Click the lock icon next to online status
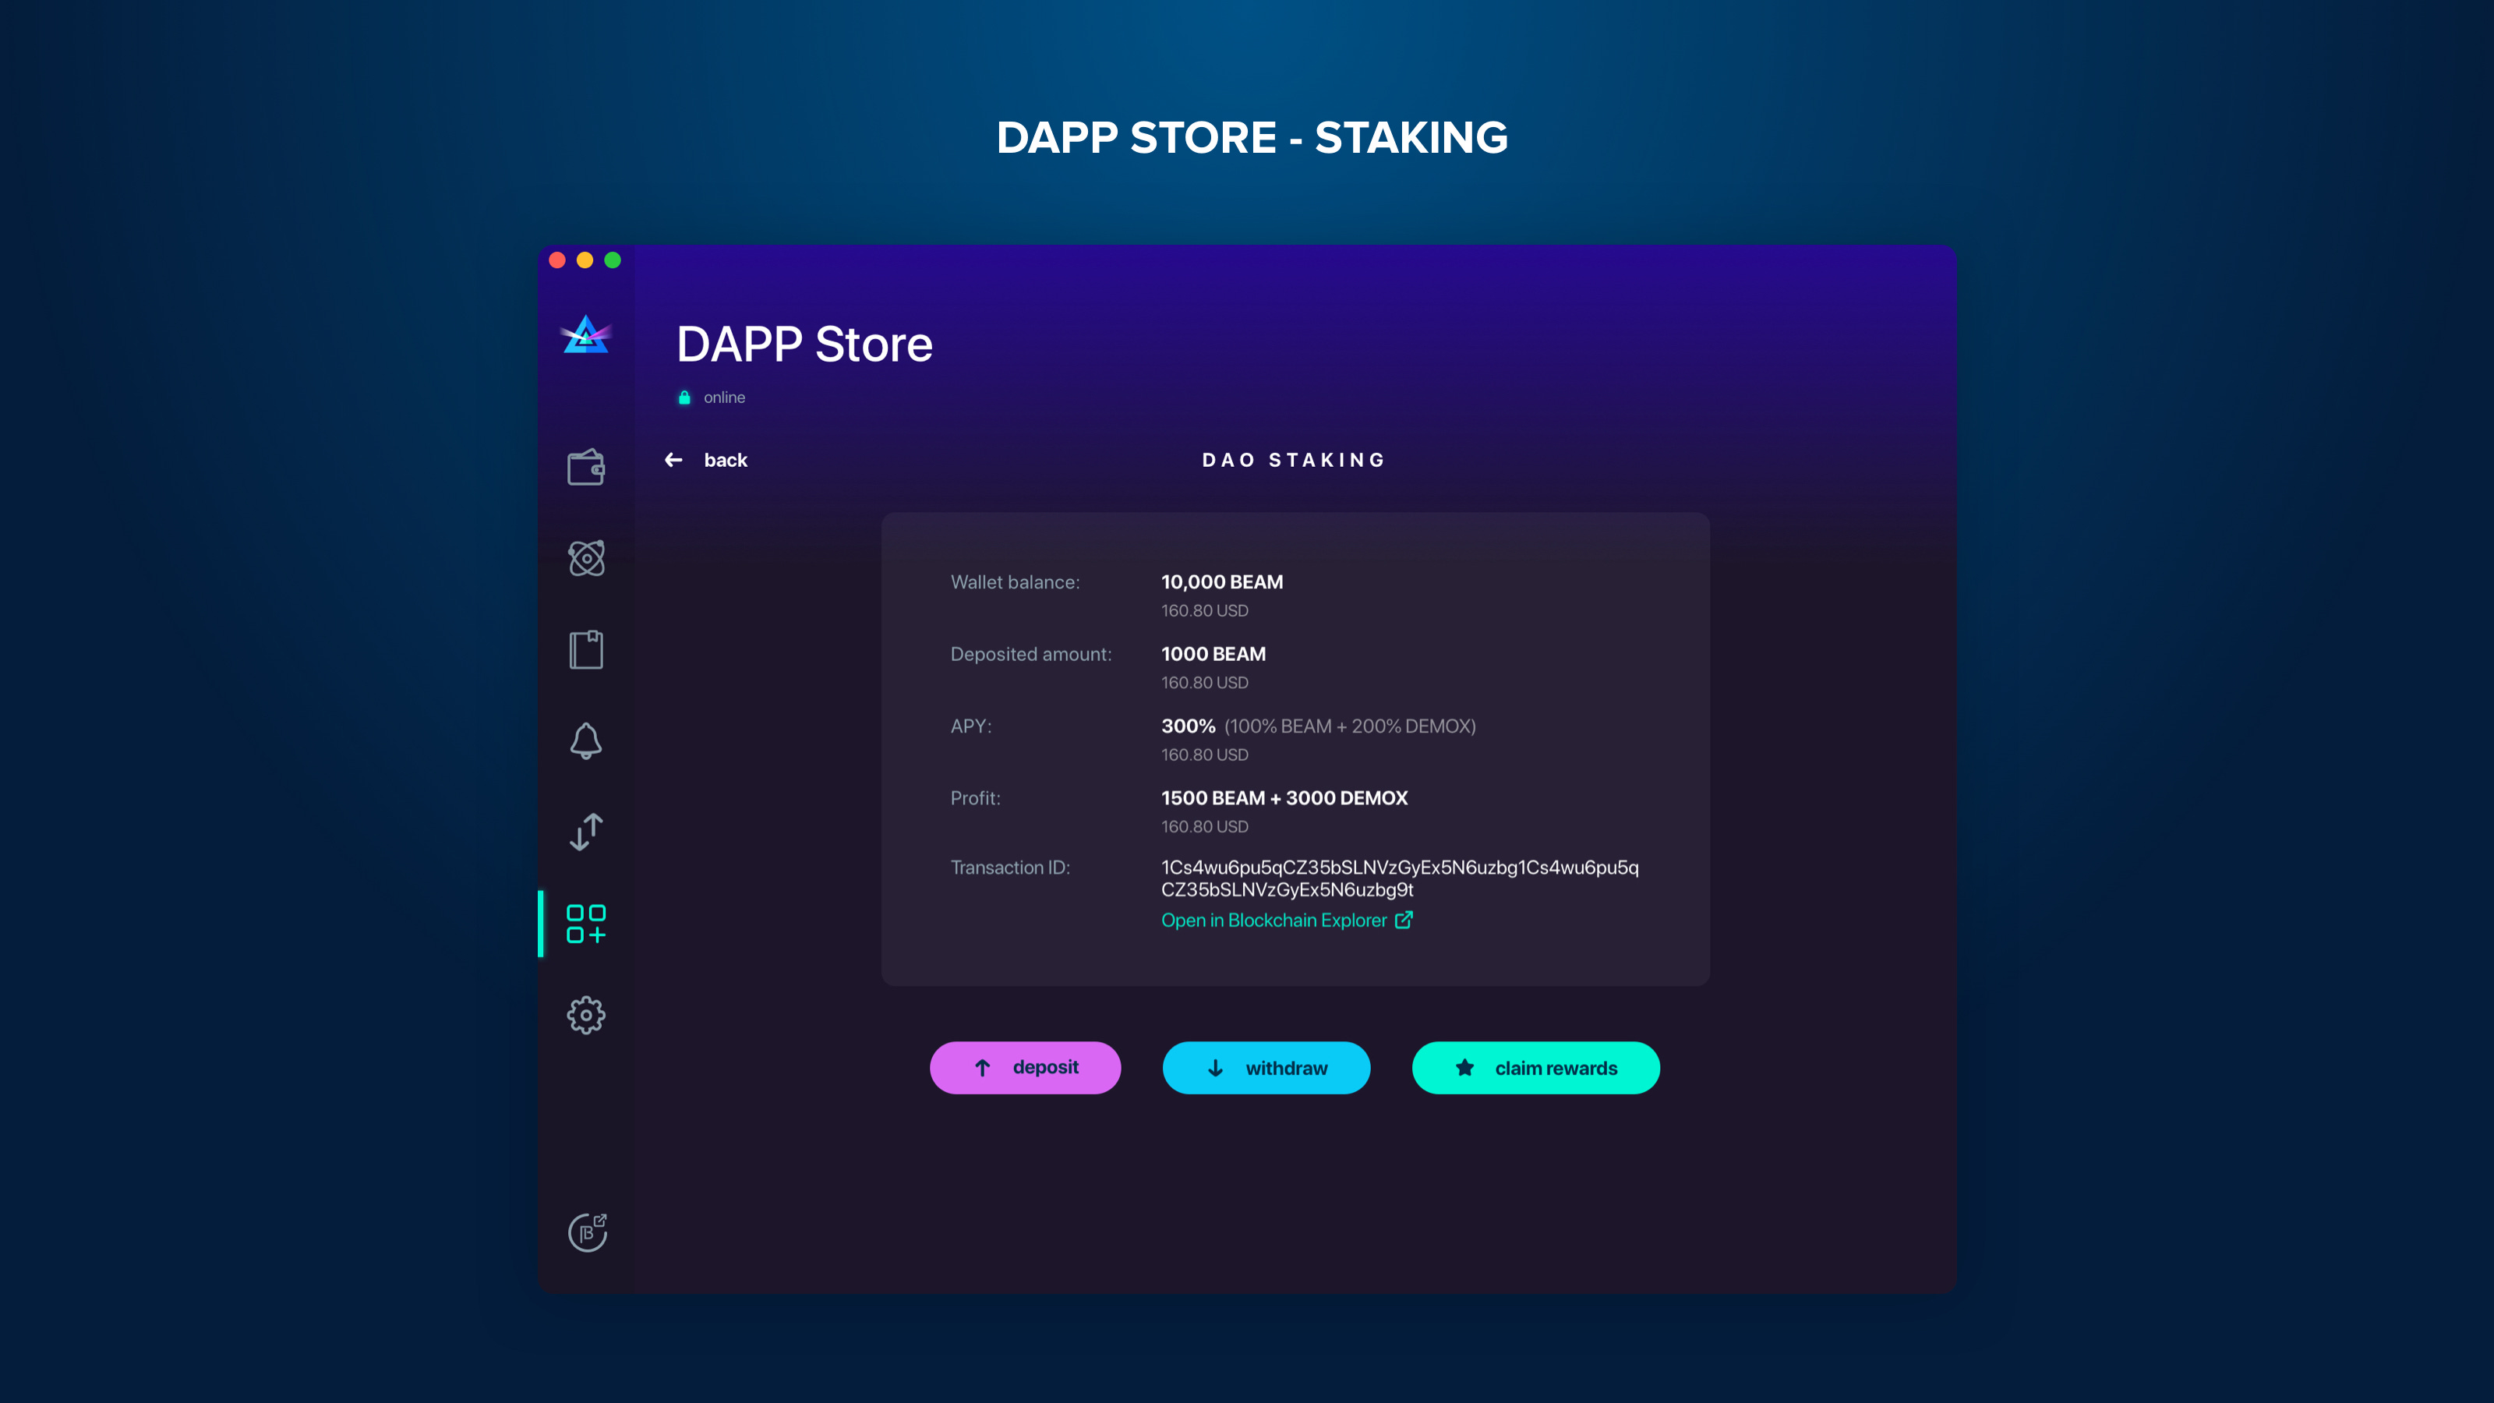The width and height of the screenshot is (2494, 1403). (x=686, y=397)
